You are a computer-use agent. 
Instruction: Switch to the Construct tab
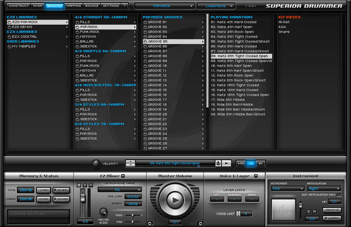pyautogui.click(x=19, y=6)
